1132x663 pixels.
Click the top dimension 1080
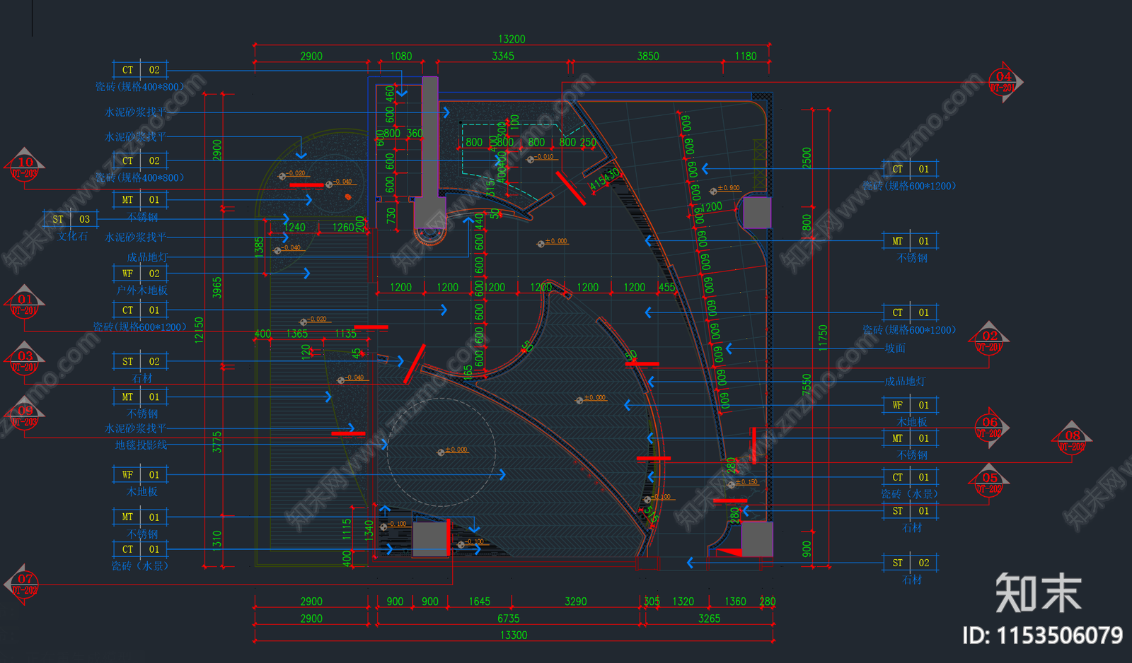401,57
